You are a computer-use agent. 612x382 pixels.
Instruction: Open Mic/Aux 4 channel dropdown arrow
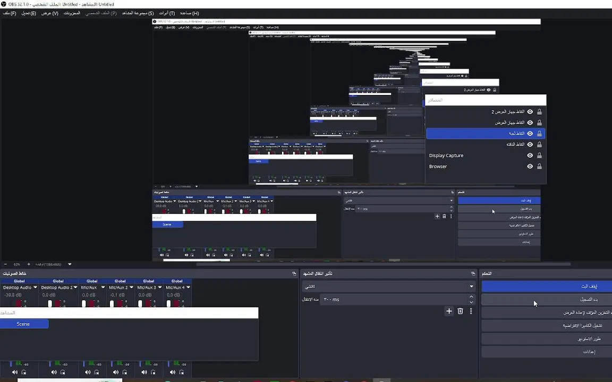click(x=188, y=287)
